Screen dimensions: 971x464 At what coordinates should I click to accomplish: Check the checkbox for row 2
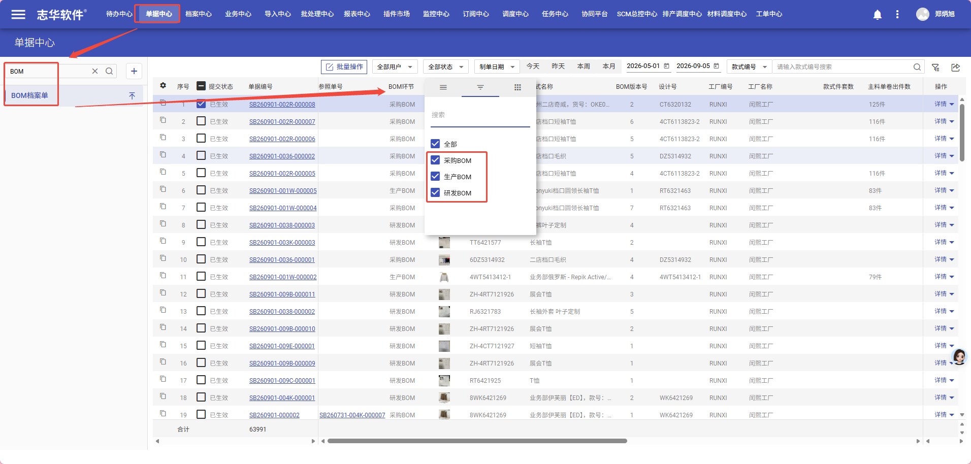(x=201, y=121)
